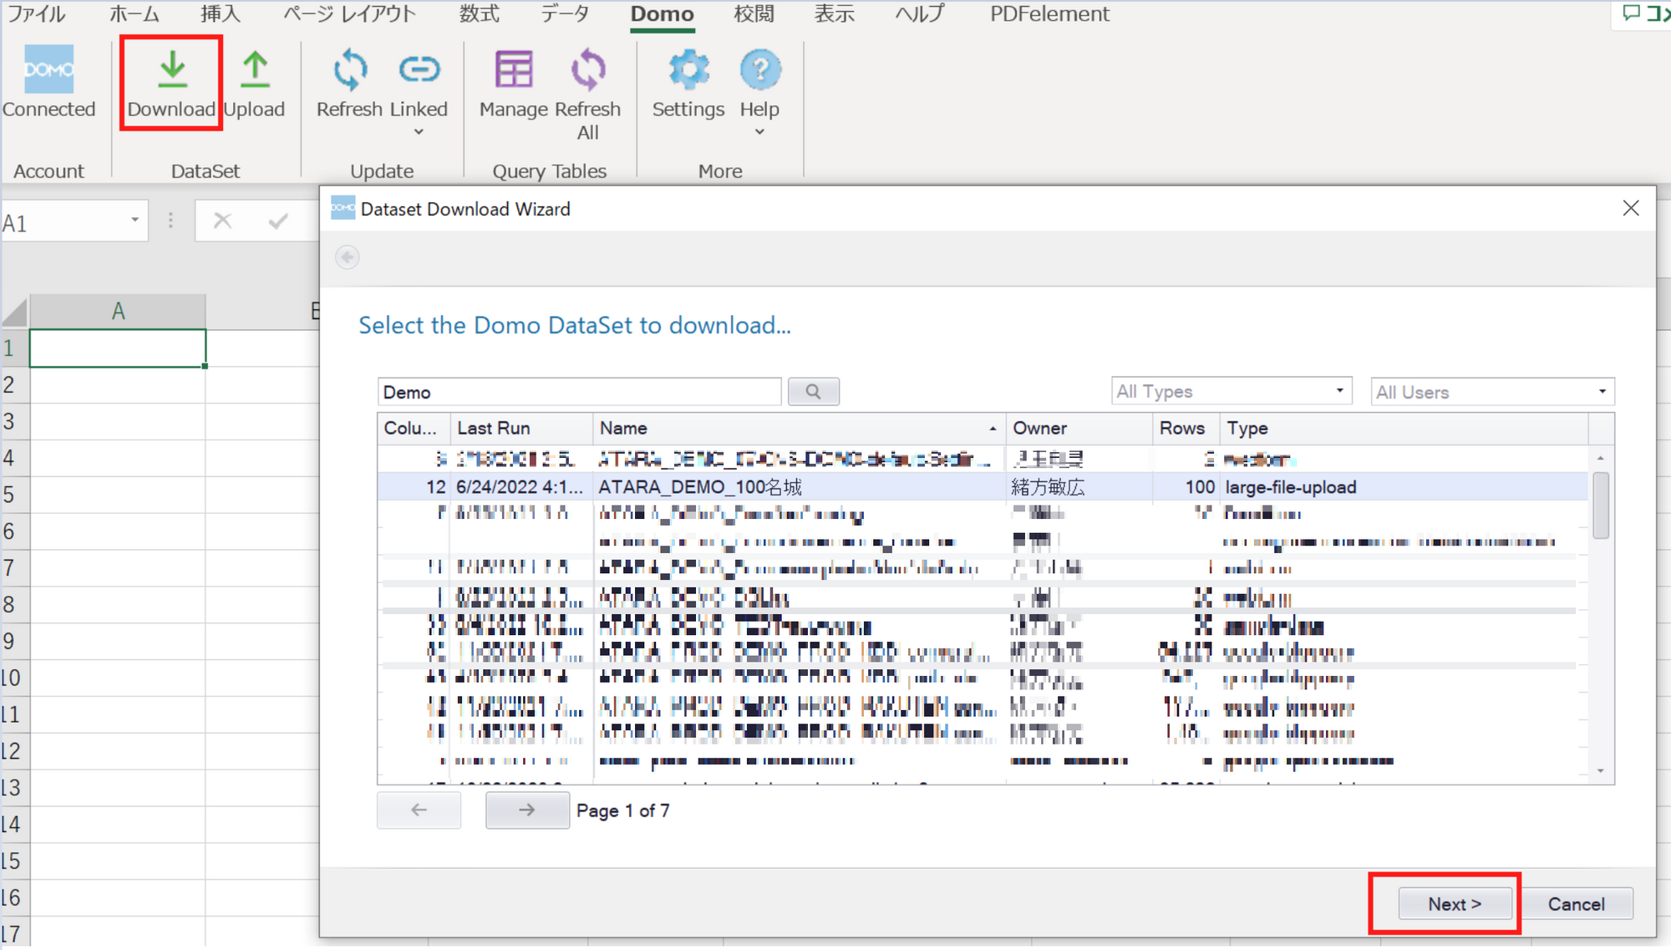
Task: Go to next page of datasets
Action: (x=527, y=810)
